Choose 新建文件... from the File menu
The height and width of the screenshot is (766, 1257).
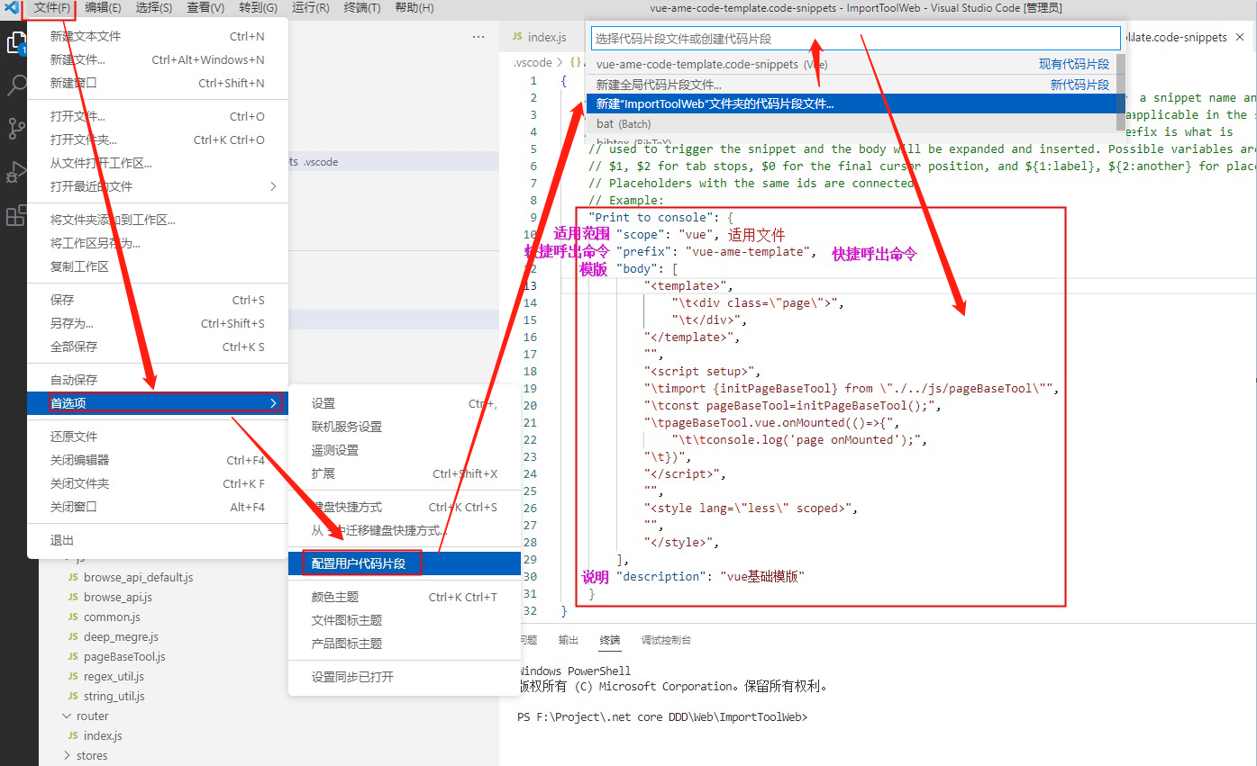click(x=158, y=60)
